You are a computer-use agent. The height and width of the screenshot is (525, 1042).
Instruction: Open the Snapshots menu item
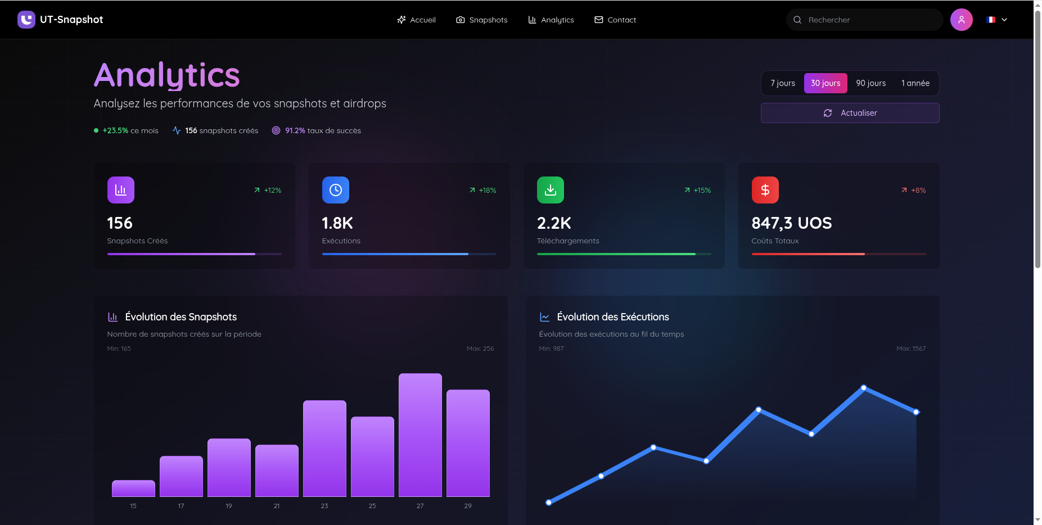(482, 19)
